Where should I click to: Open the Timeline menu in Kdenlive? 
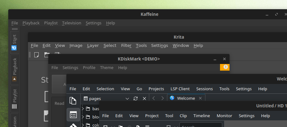point(202,116)
